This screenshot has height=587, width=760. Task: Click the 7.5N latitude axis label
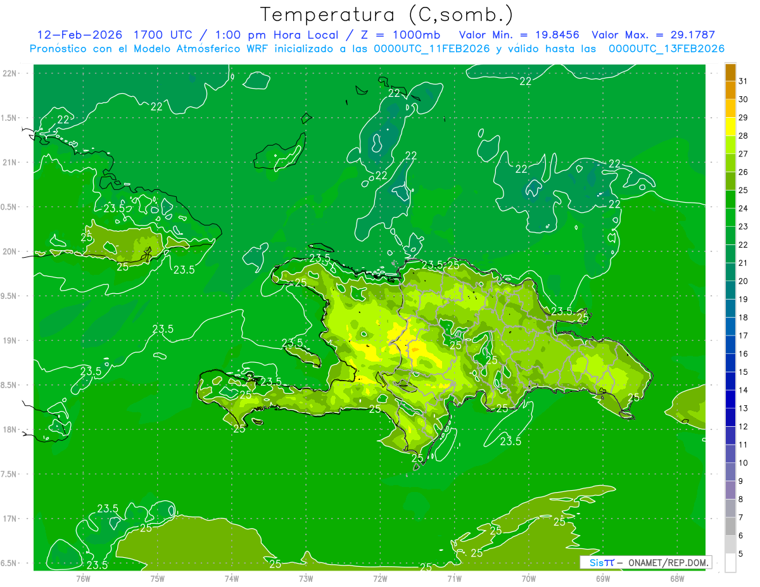(8, 474)
